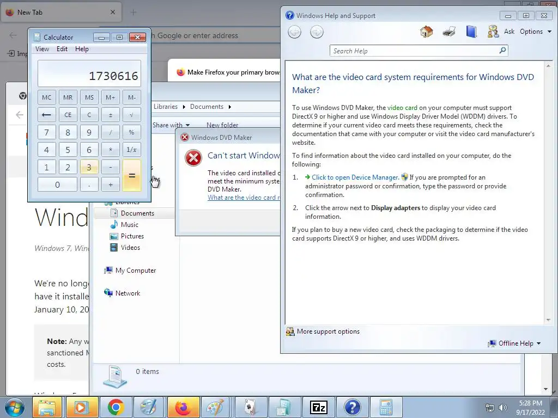Open Help home page icon
Image resolution: width=558 pixels, height=418 pixels.
[x=426, y=32]
